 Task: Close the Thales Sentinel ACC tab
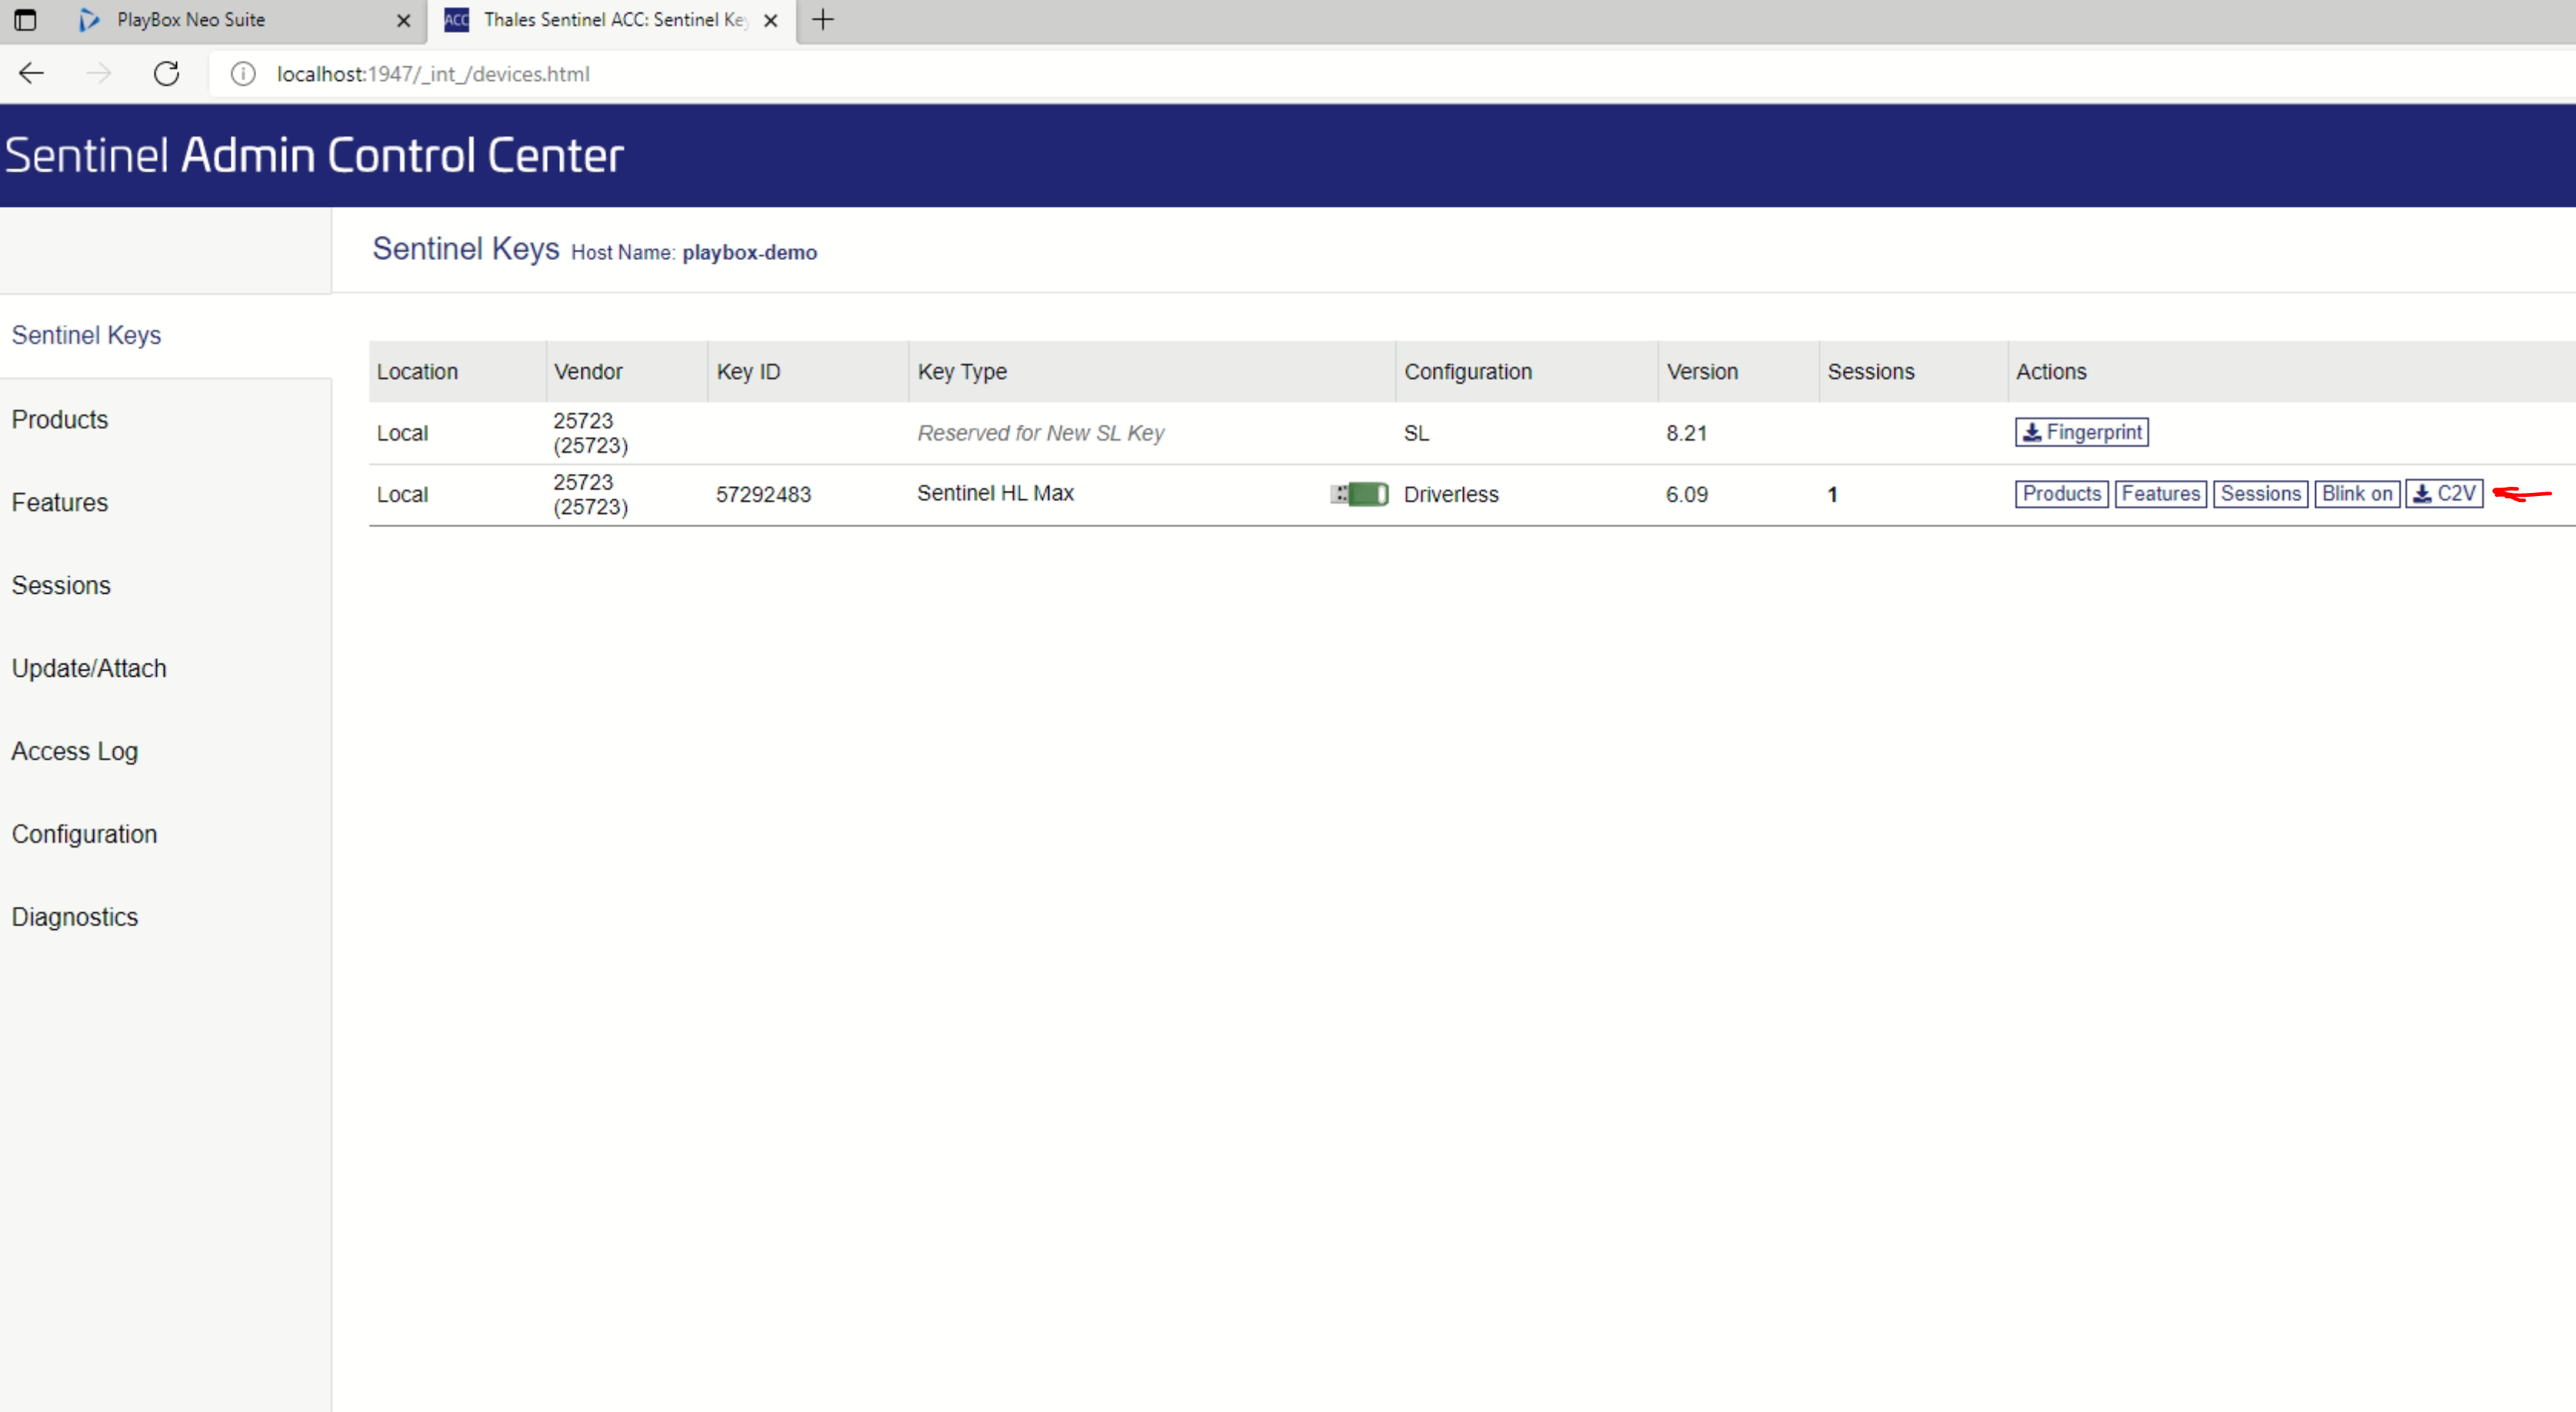(x=771, y=20)
